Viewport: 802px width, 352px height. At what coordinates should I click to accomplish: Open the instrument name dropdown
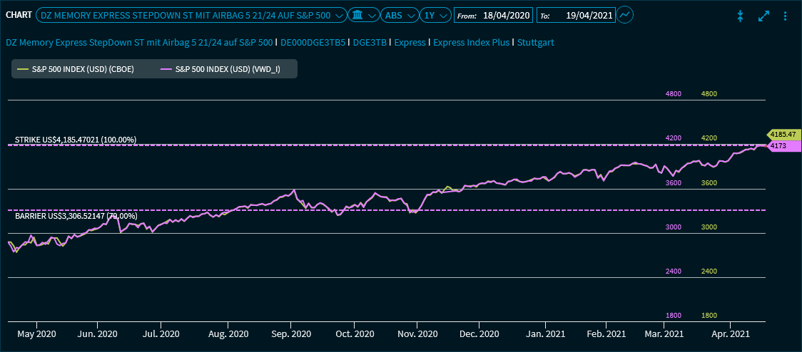pyautogui.click(x=191, y=15)
